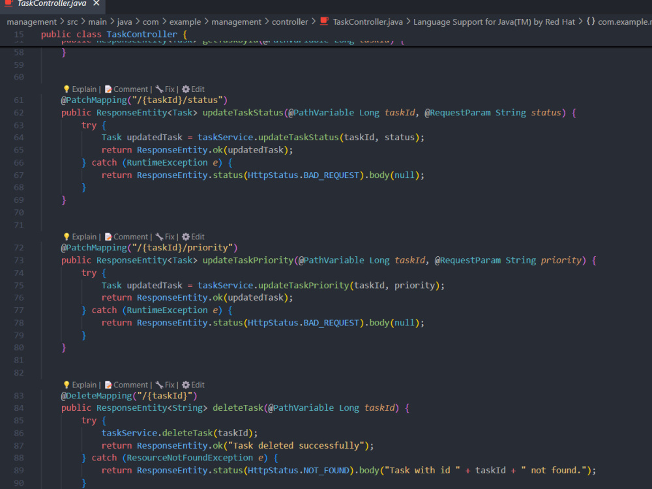
Task: Click 'ResponseEntity.ok(updatedTask)' on line 65
Action: pos(213,150)
